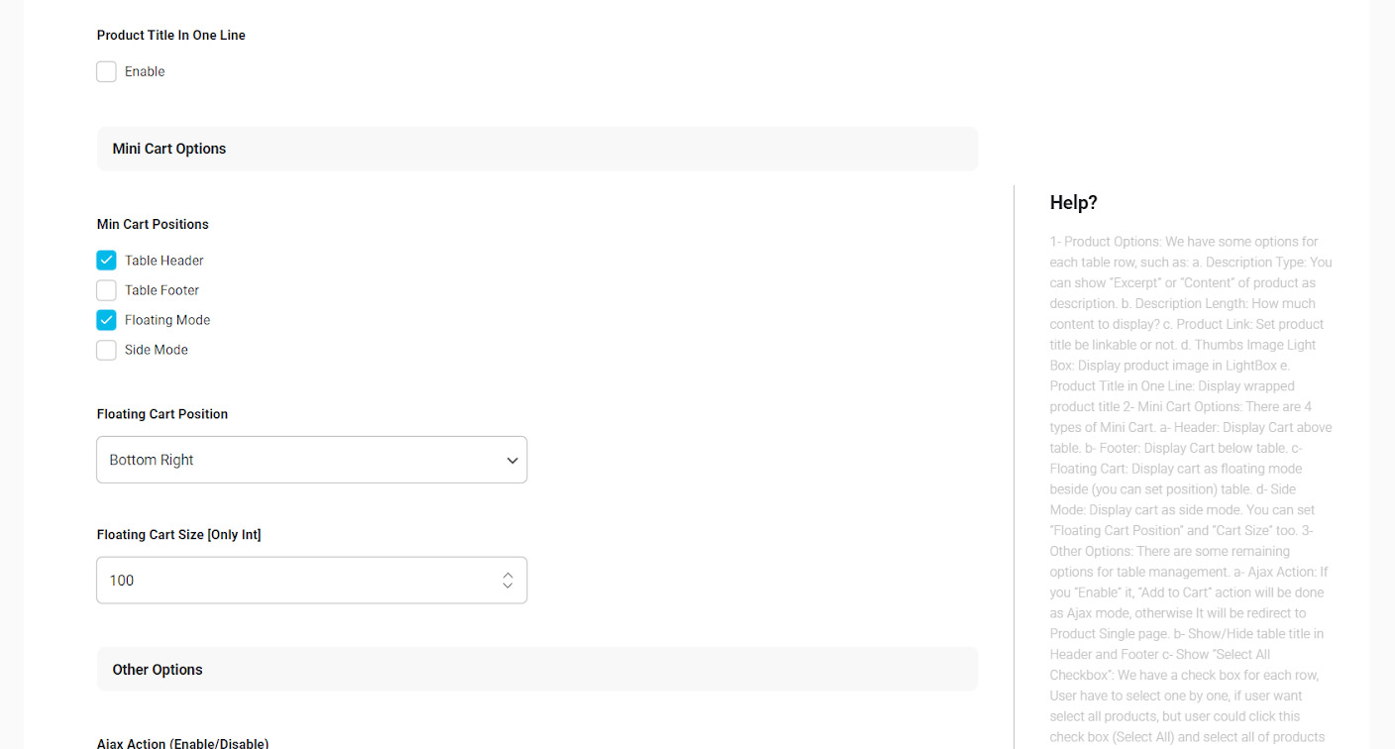Click the Side Mode label text
This screenshot has width=1395, height=749.
(x=157, y=350)
